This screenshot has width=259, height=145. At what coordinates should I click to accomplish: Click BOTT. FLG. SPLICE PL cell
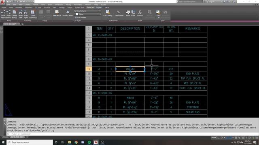(x=193, y=88)
